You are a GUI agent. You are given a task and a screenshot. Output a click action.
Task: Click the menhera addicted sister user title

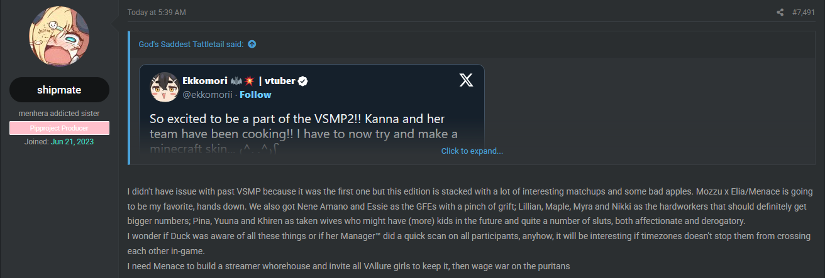(x=60, y=114)
